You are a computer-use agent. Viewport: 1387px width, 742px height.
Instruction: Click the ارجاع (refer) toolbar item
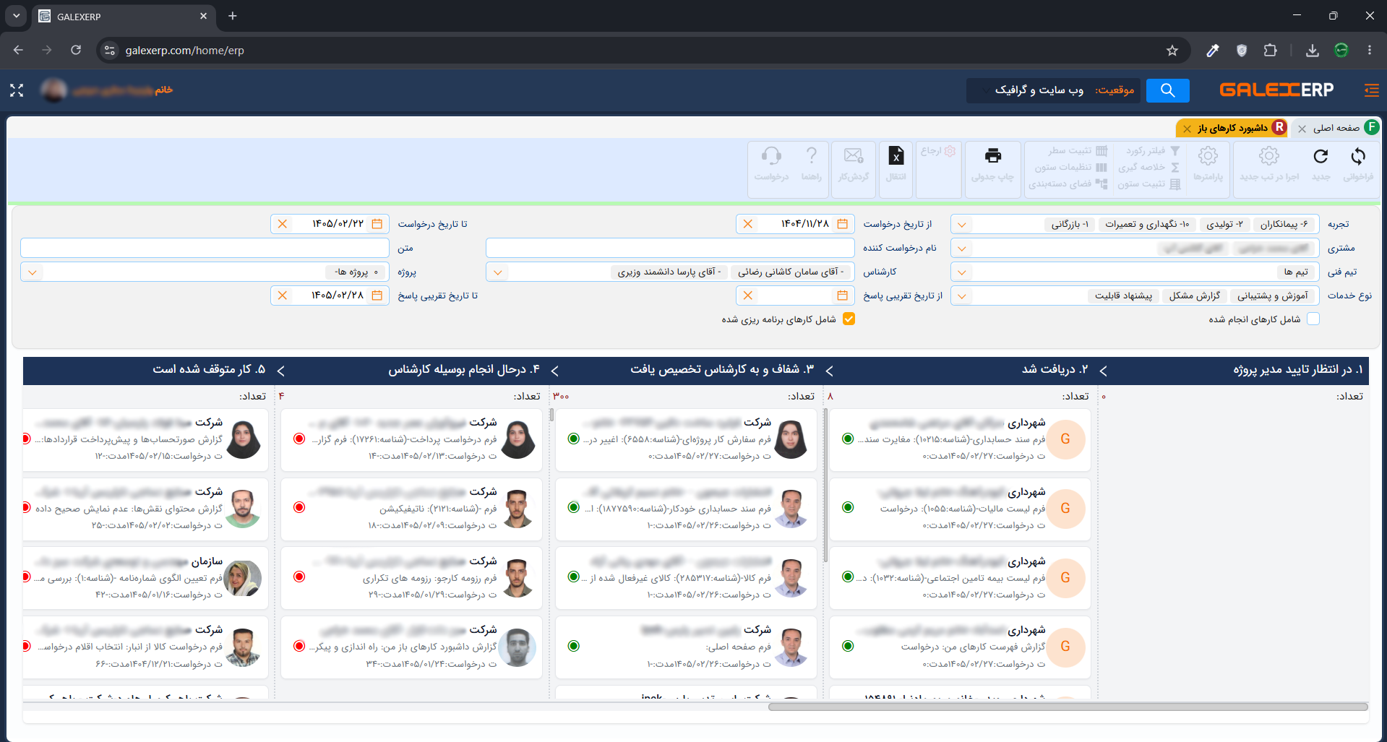(938, 151)
